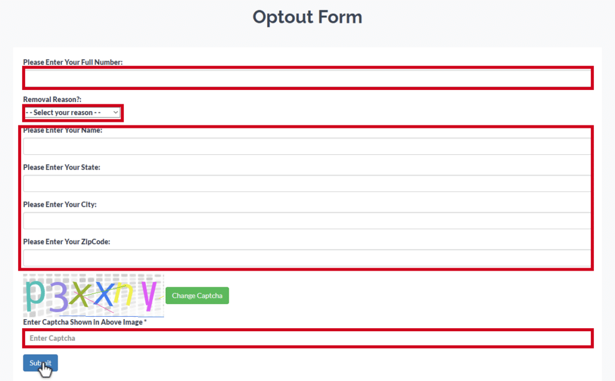
Task: Click the Enter Captcha text box
Action: [307, 338]
